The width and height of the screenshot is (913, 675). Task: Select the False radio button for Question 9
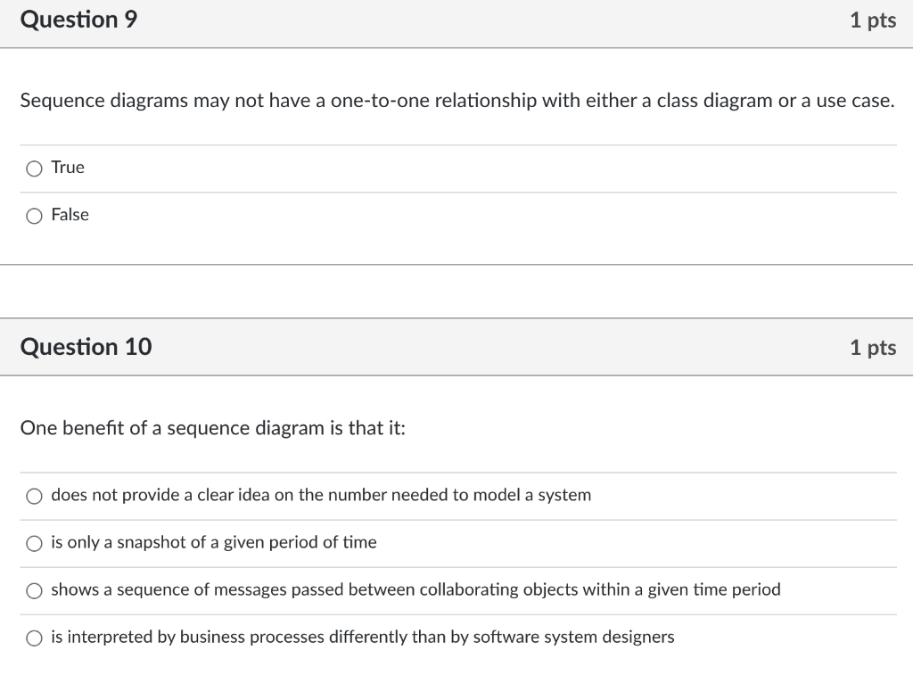tap(33, 215)
